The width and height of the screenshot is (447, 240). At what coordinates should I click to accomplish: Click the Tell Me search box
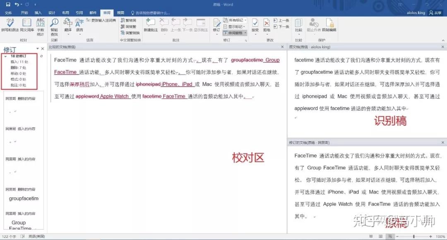click(150, 13)
